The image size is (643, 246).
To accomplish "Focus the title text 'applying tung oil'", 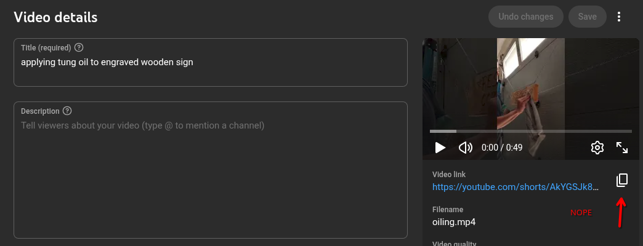I will coord(107,62).
